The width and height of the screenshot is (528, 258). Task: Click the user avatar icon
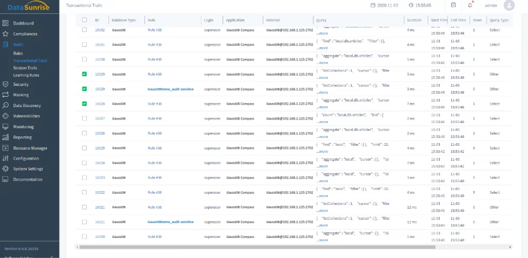click(x=509, y=5)
